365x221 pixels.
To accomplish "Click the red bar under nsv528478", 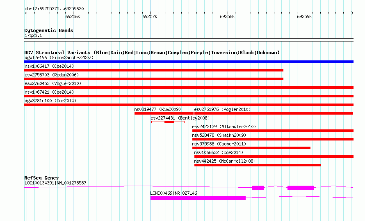I will click(x=273, y=139).
